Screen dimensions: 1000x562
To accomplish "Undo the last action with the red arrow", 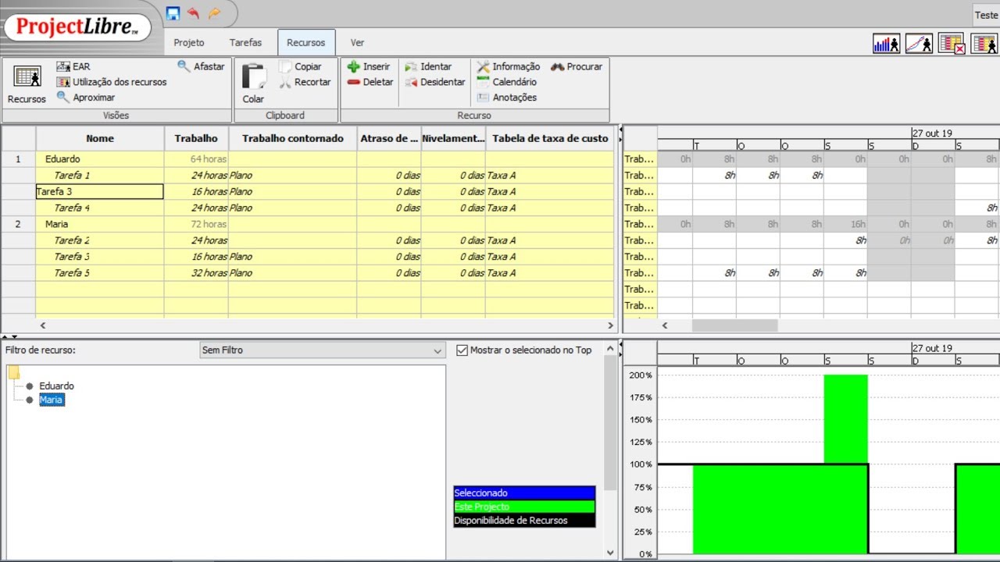I will click(193, 13).
